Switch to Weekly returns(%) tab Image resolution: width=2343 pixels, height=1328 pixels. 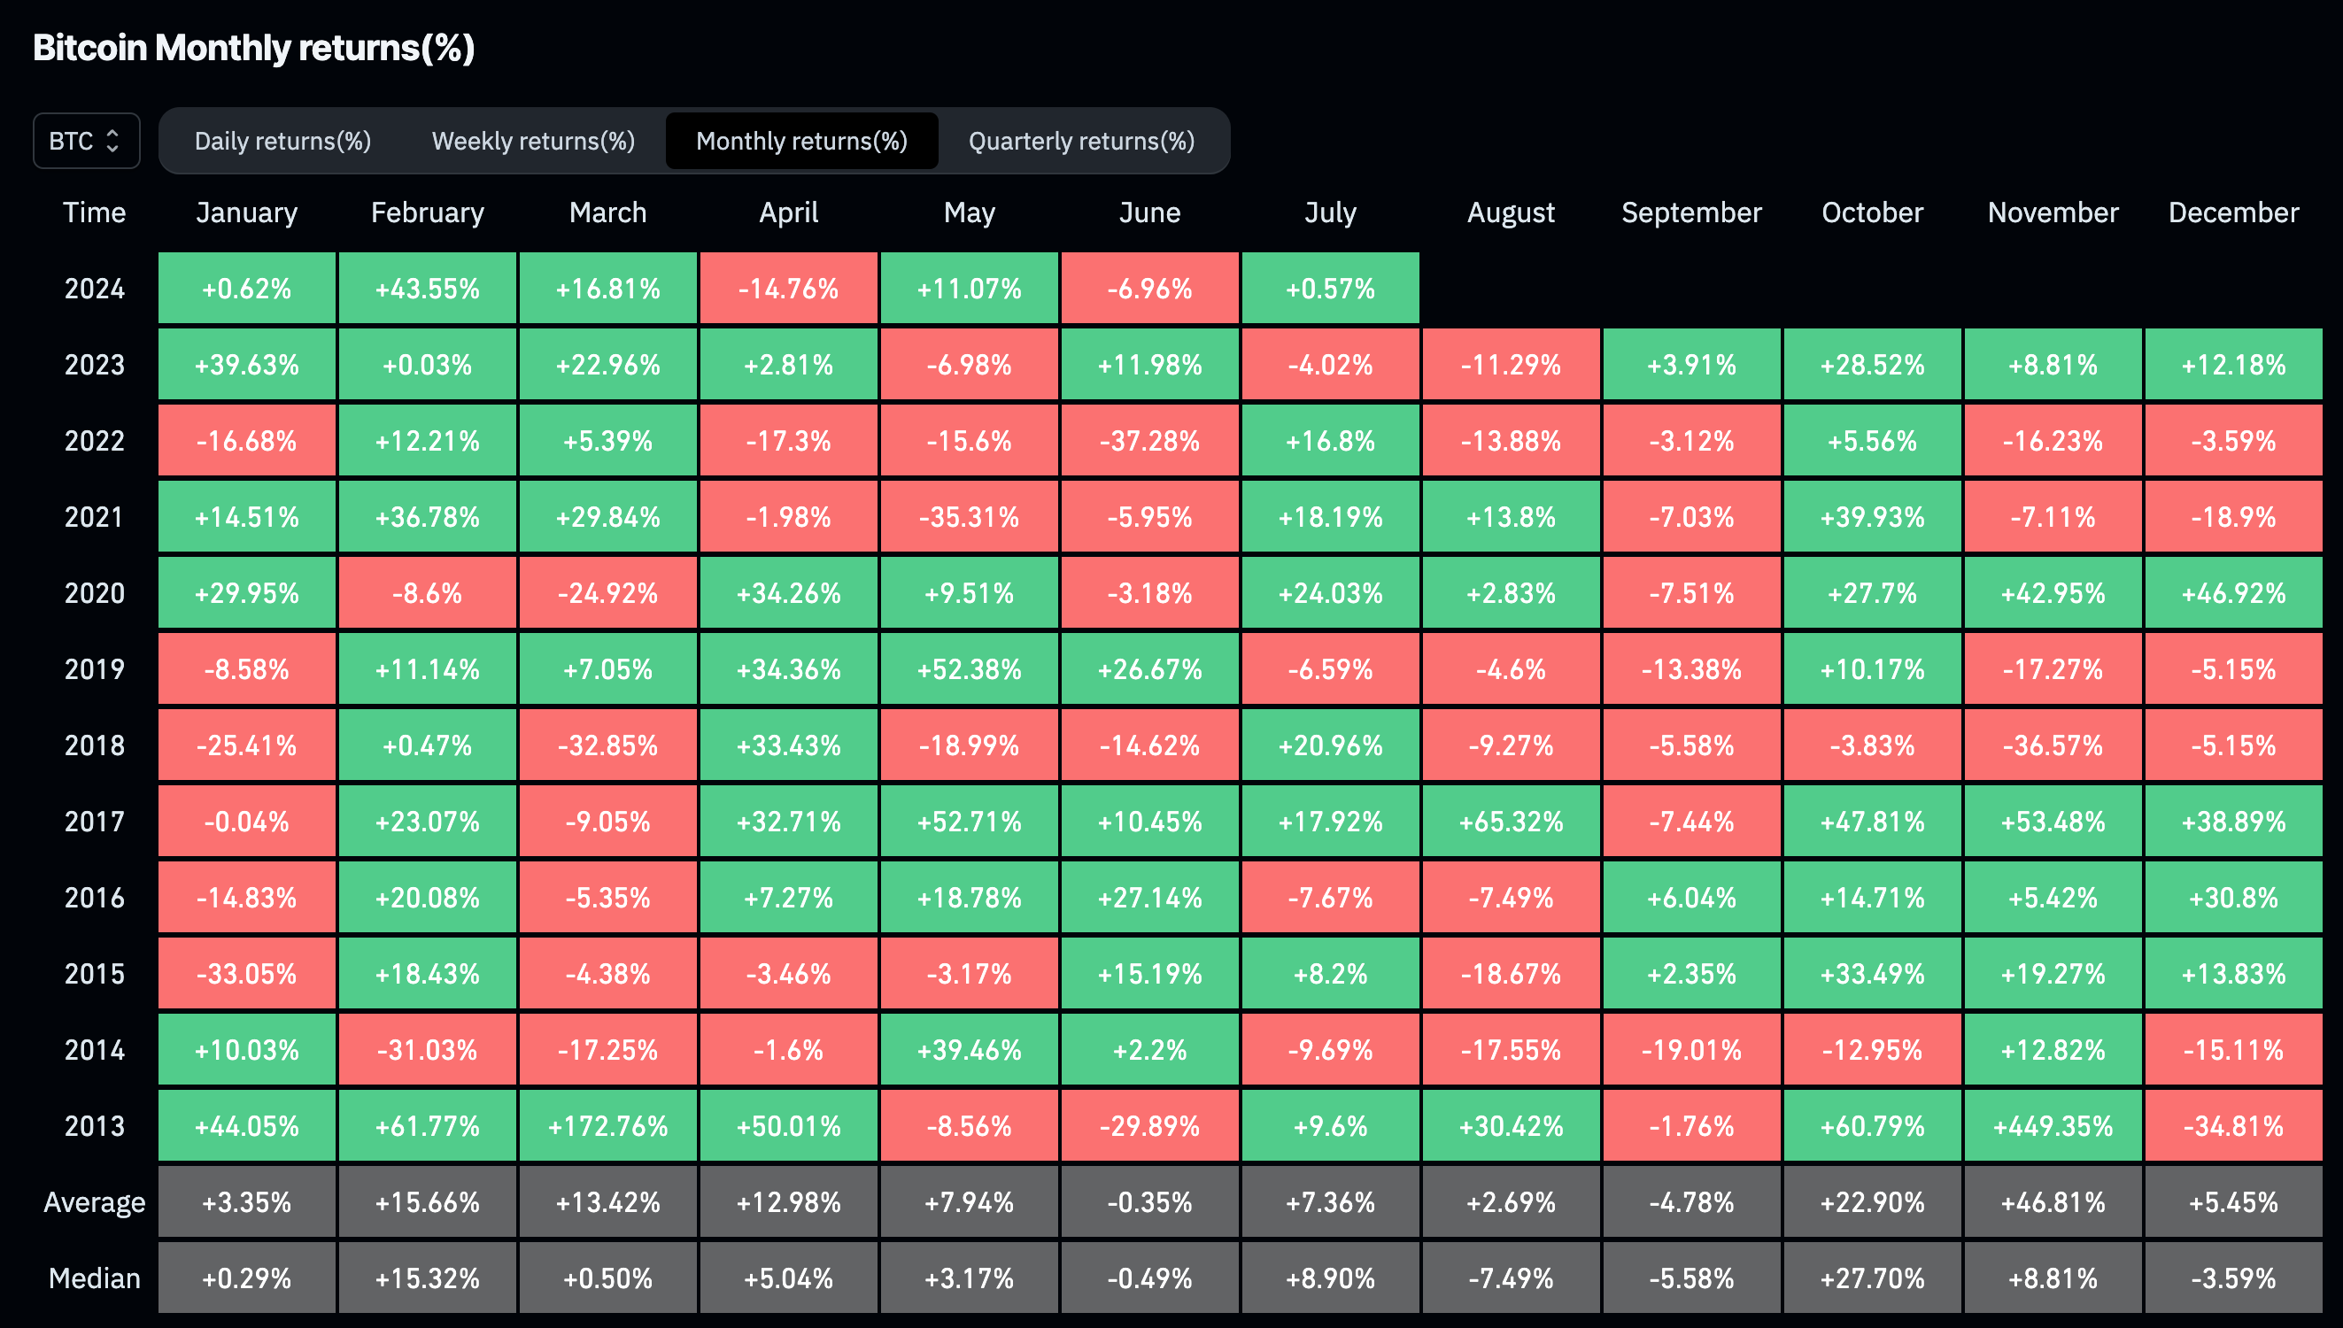coord(533,141)
